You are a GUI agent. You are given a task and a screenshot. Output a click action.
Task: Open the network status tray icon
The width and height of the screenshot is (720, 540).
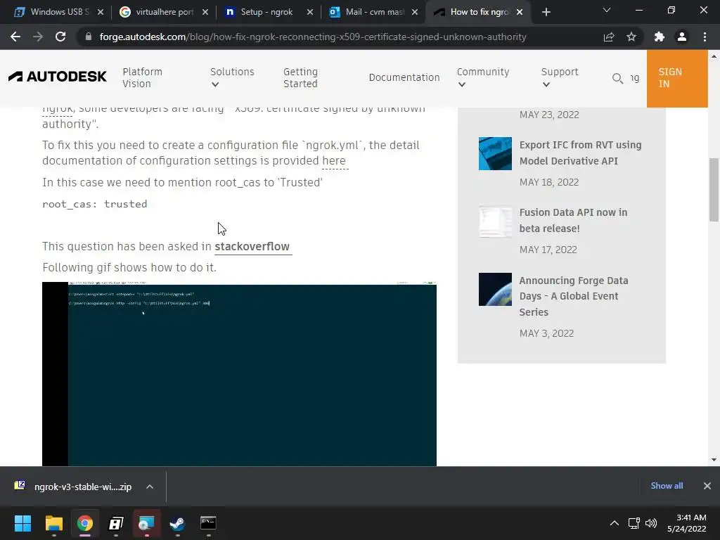pos(634,523)
